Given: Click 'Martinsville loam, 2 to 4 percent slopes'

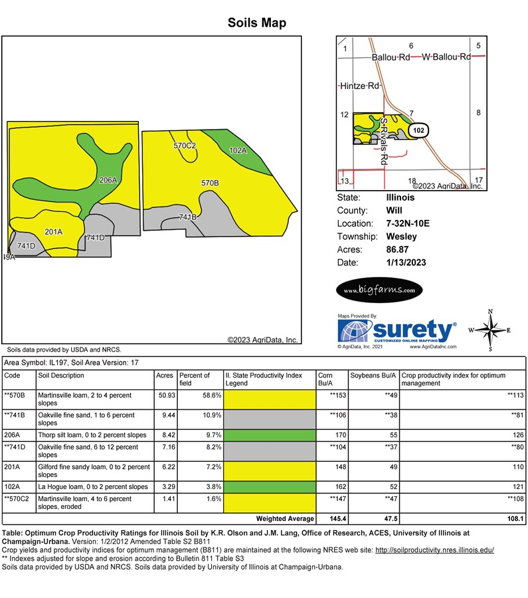Looking at the screenshot, I should [84, 399].
